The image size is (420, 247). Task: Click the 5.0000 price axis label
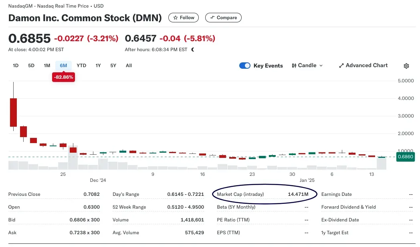coord(406,81)
